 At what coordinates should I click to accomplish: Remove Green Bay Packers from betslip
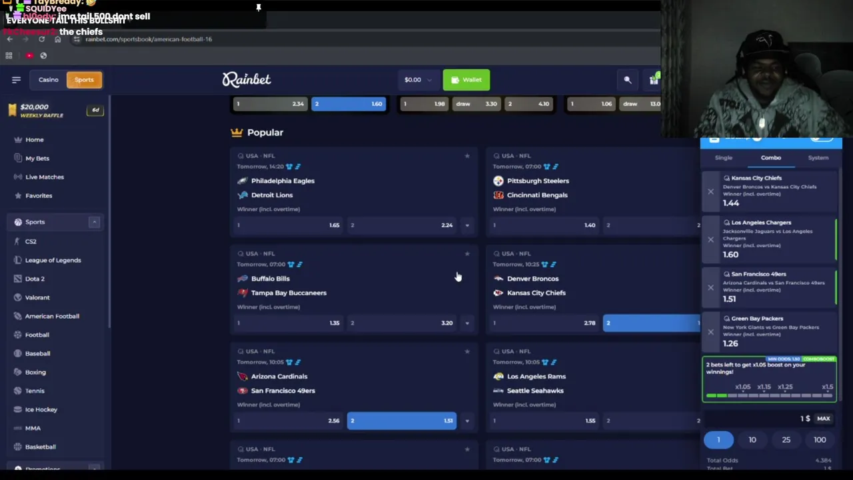click(x=710, y=331)
